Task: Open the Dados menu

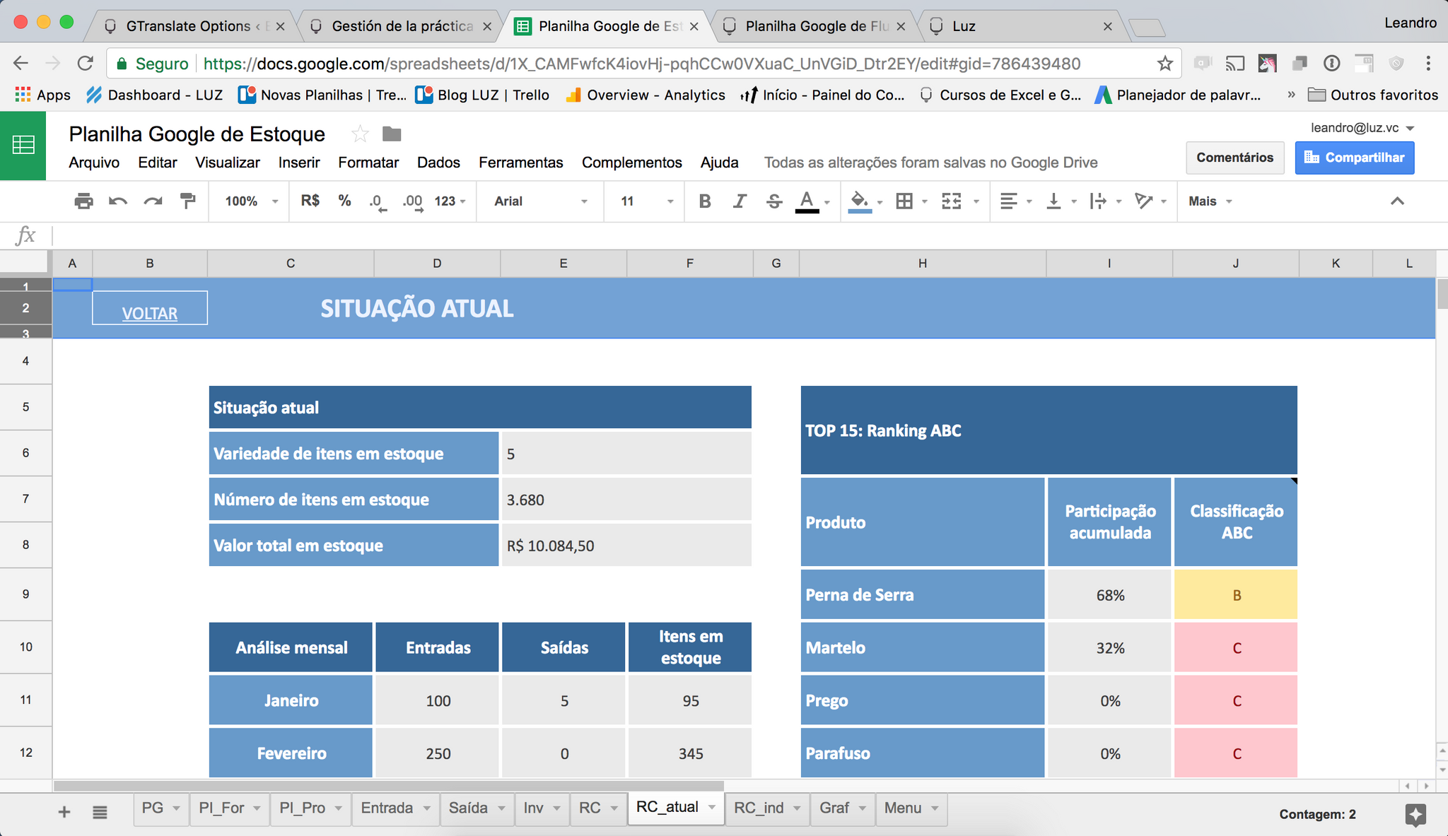Action: click(x=438, y=163)
